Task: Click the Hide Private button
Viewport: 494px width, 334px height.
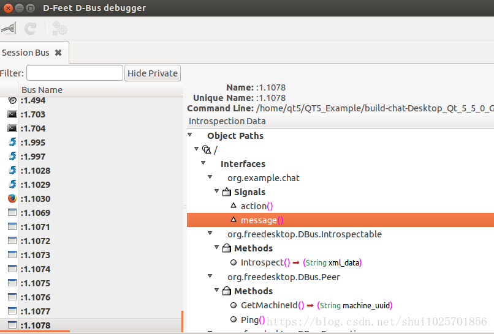Action: (153, 73)
